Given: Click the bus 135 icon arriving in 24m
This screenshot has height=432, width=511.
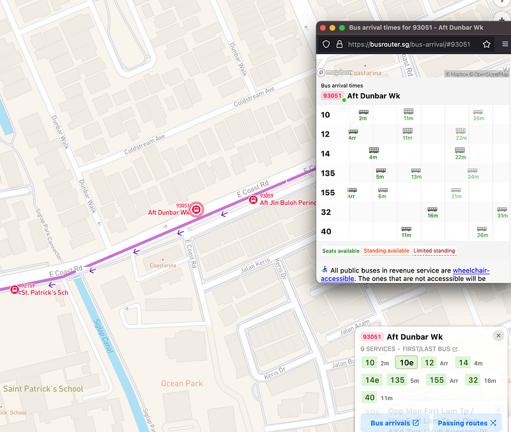Looking at the screenshot, I should pyautogui.click(x=473, y=170).
